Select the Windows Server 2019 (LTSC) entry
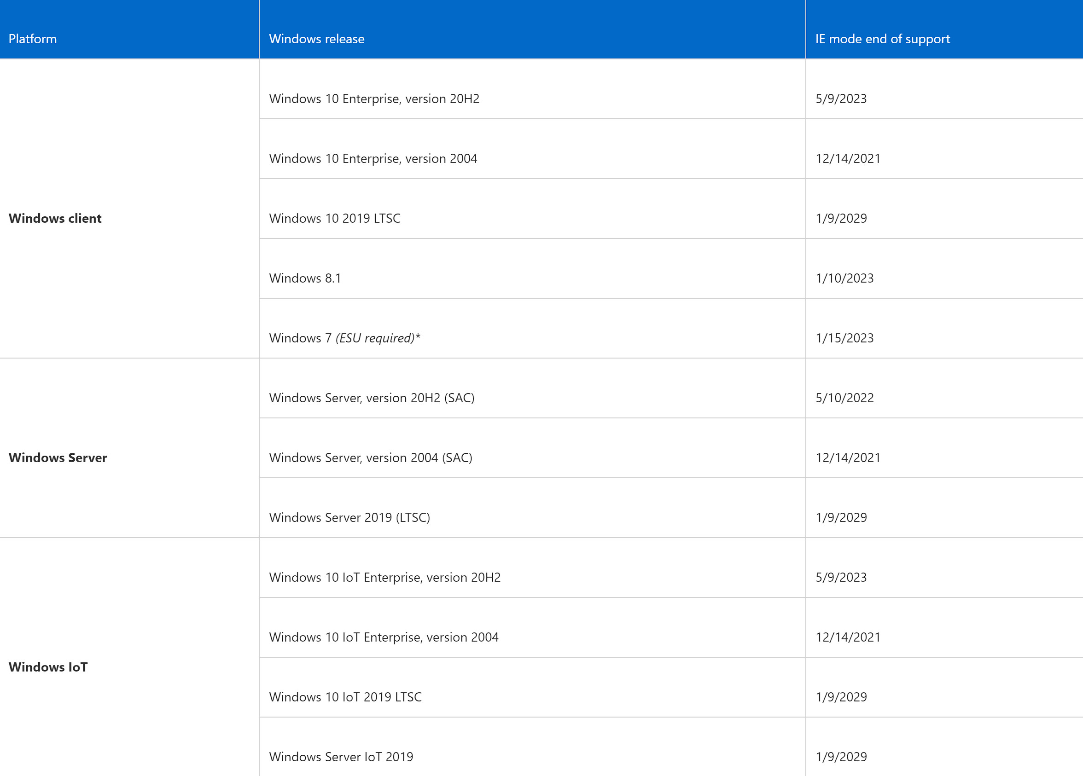The height and width of the screenshot is (776, 1083). click(350, 517)
